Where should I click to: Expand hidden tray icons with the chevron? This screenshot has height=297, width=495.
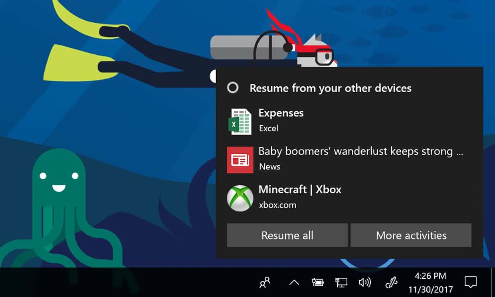pyautogui.click(x=294, y=283)
